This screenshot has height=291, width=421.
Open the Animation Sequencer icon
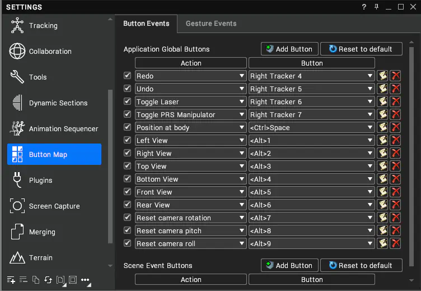pos(17,128)
